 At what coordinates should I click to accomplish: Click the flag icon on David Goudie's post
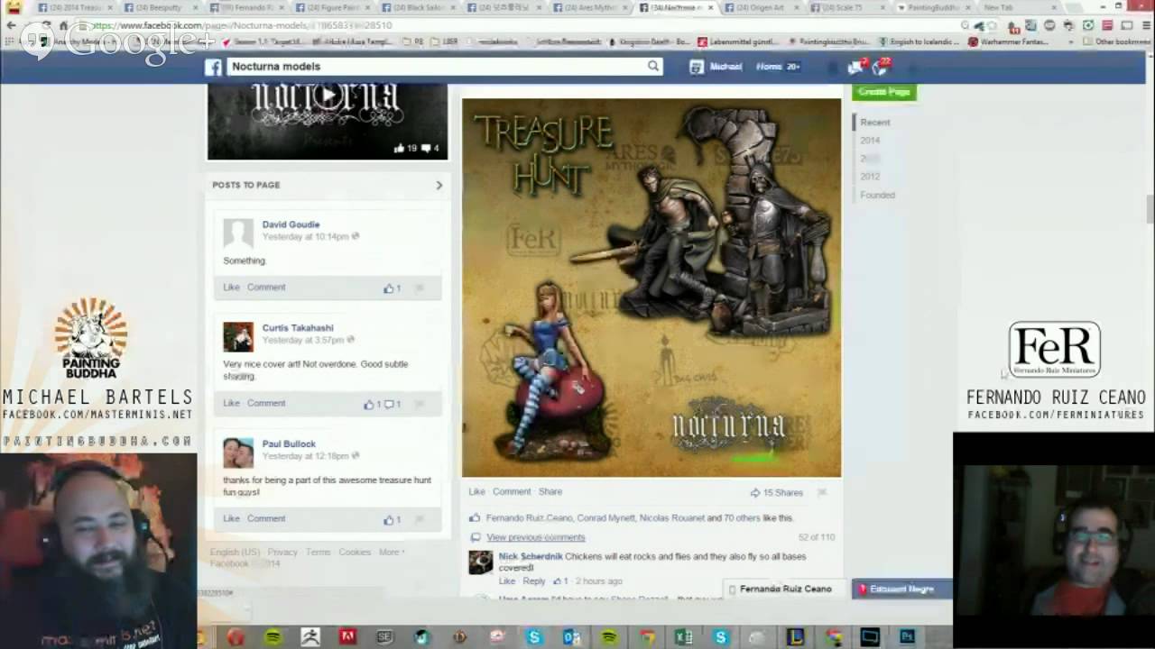[x=420, y=288]
